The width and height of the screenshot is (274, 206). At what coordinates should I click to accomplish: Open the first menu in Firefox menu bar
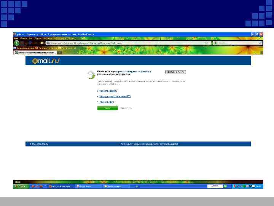click(x=16, y=38)
